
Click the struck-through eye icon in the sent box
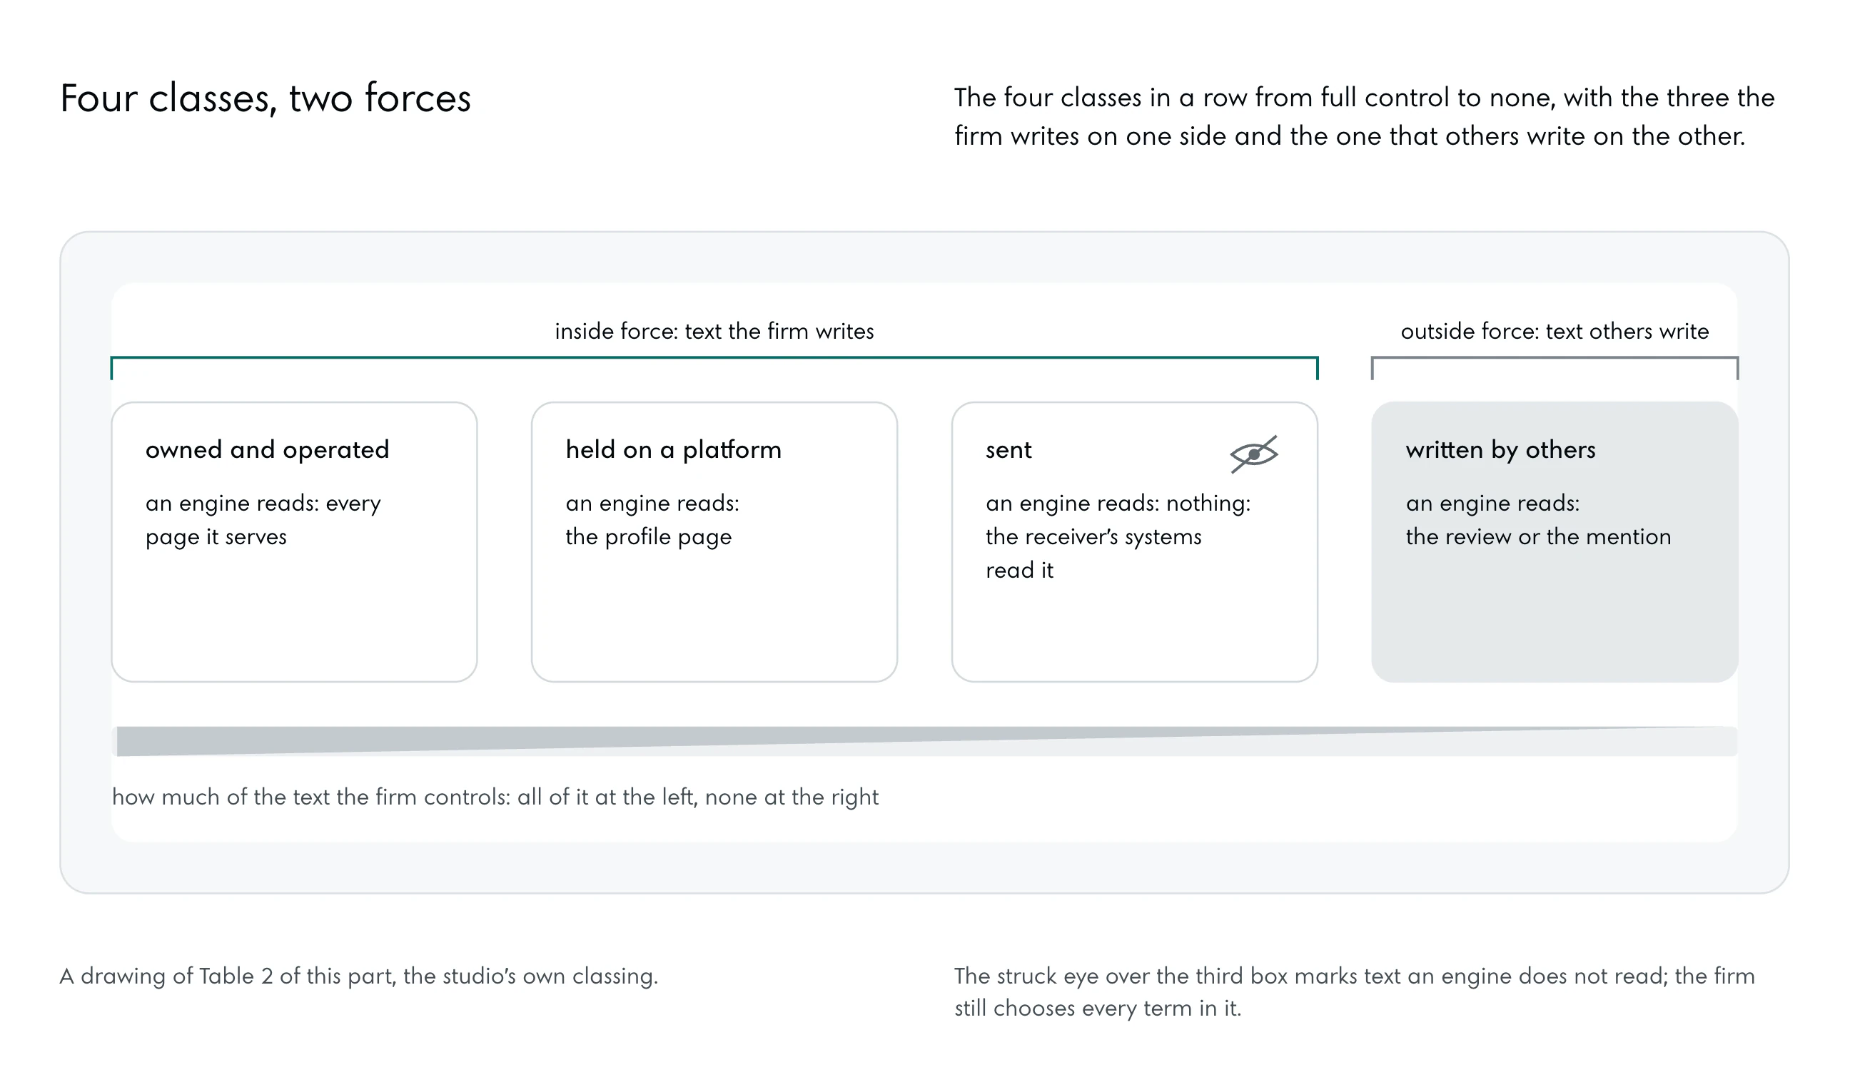coord(1254,454)
